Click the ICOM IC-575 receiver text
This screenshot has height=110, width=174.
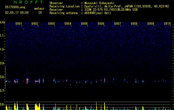[x=111, y=10]
